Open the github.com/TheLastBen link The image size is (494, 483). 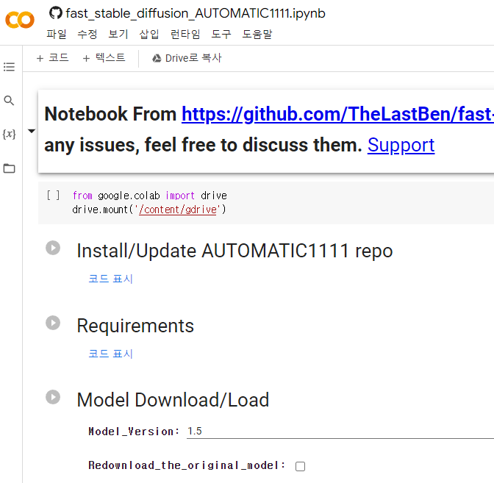coord(337,114)
